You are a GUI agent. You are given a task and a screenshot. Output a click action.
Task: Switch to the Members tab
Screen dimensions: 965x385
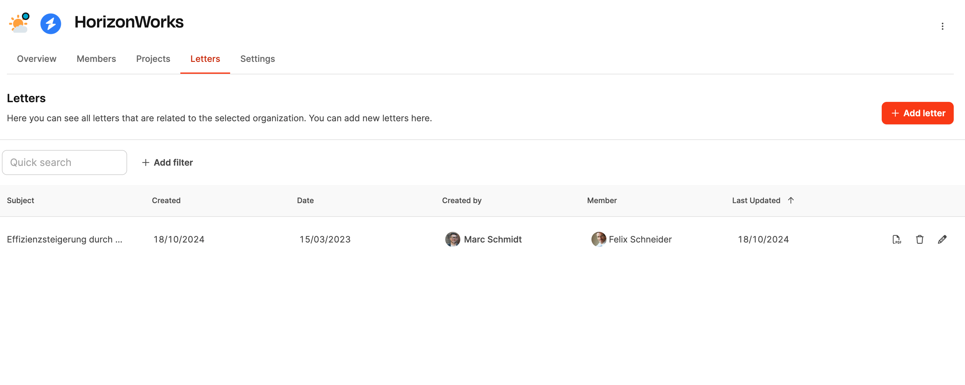[96, 59]
